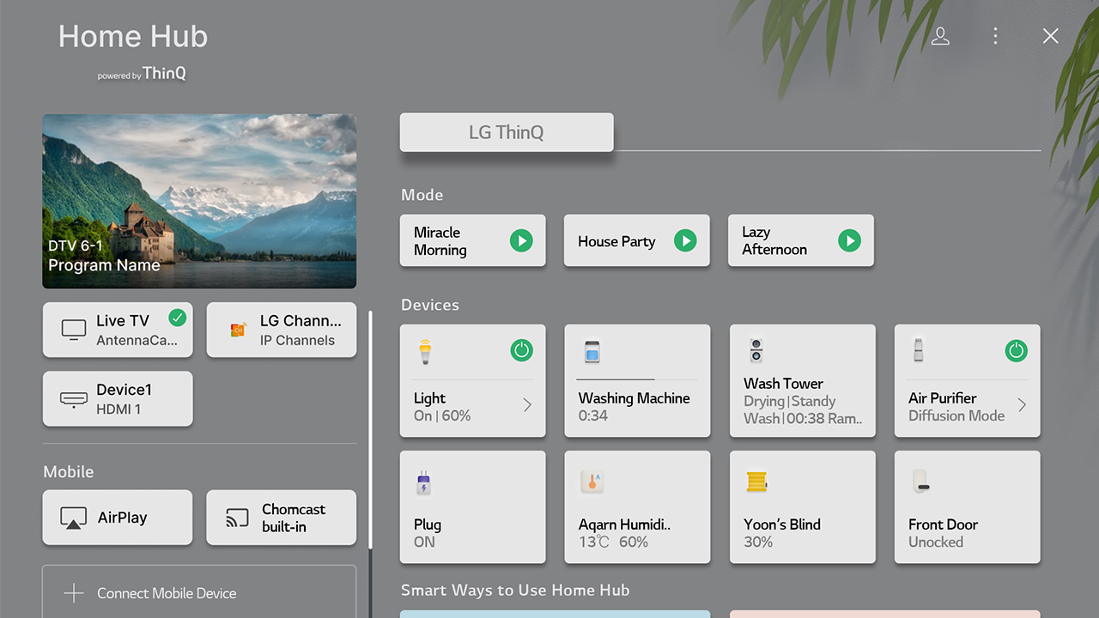Toggle the Light power button off
Image resolution: width=1099 pixels, height=618 pixels.
point(521,350)
